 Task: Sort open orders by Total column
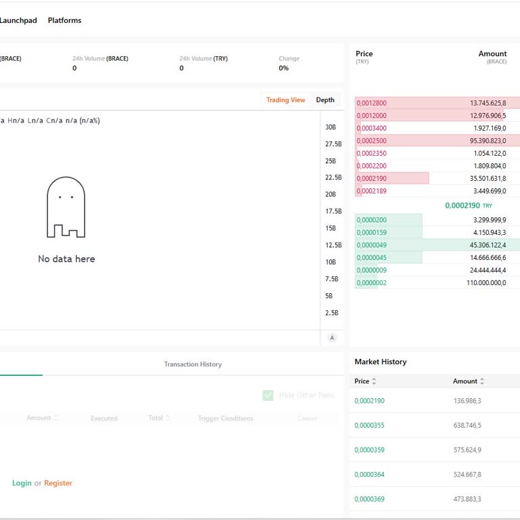pyautogui.click(x=160, y=418)
